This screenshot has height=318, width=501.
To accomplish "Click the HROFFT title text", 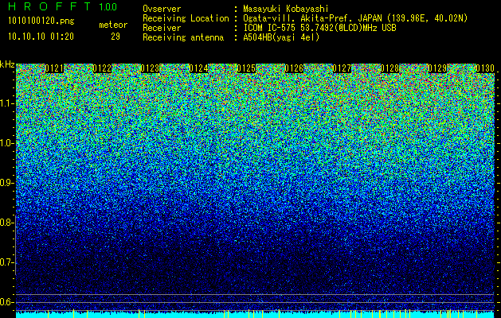I will click(x=49, y=6).
